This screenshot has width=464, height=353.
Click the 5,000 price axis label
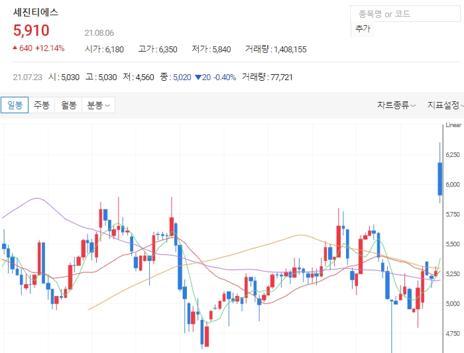pos(453,304)
